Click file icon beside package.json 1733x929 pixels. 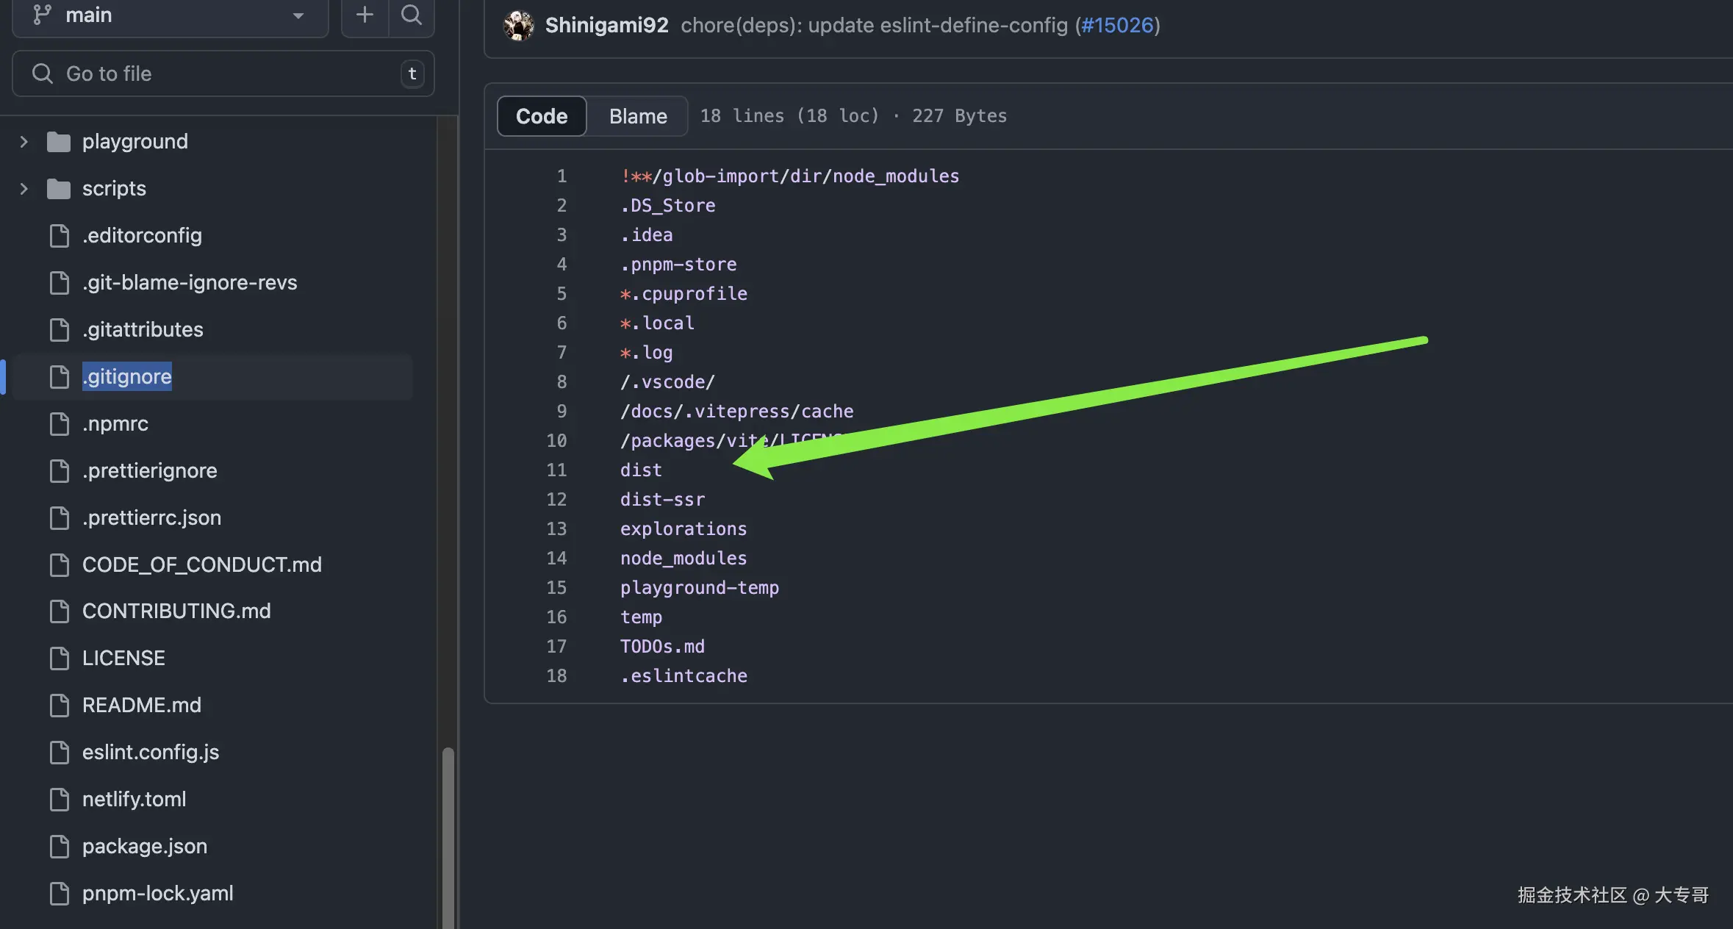[59, 846]
